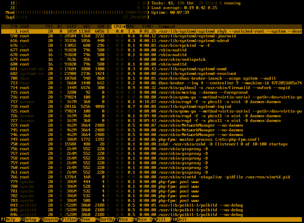This screenshot has width=304, height=223.
Task: Select the firewalld python3 process row
Action: coord(152,88)
